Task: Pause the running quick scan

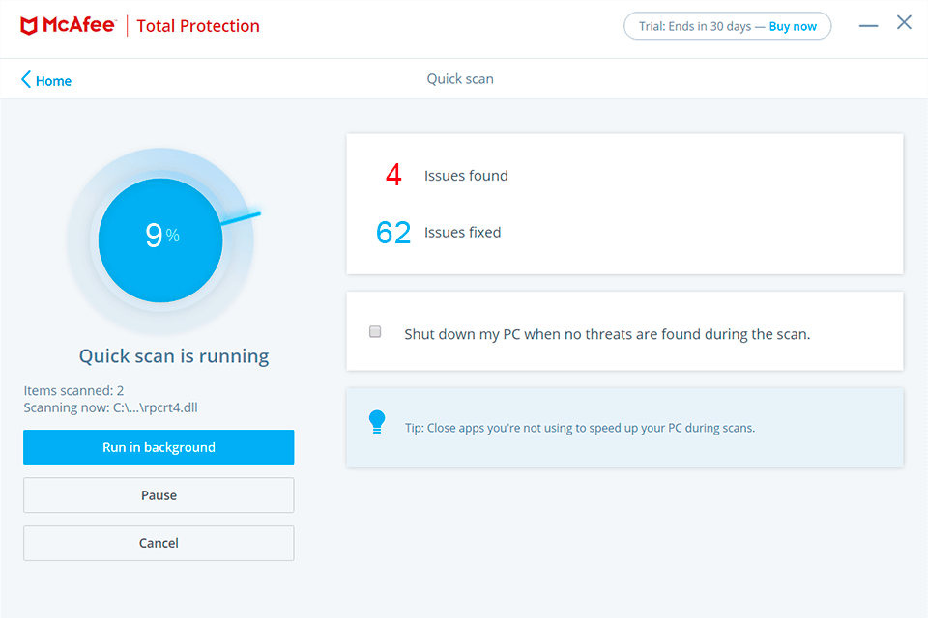Action: [x=159, y=495]
